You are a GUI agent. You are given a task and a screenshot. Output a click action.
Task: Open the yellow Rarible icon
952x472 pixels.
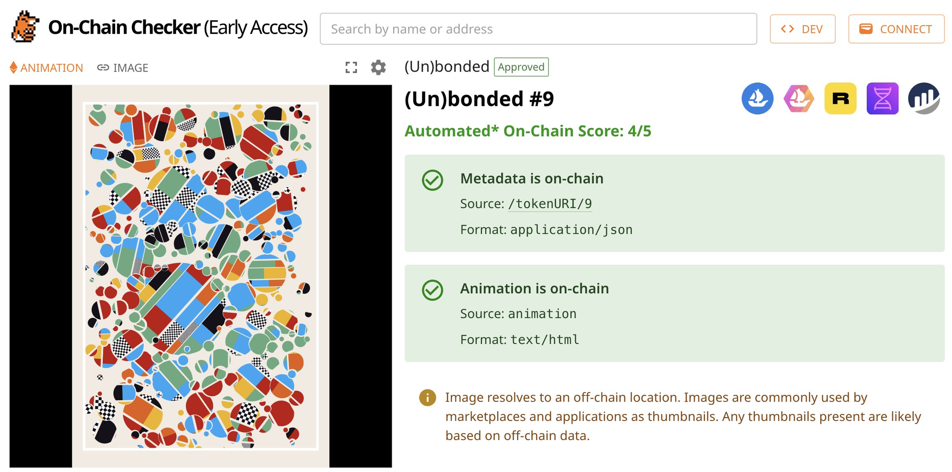pos(840,99)
